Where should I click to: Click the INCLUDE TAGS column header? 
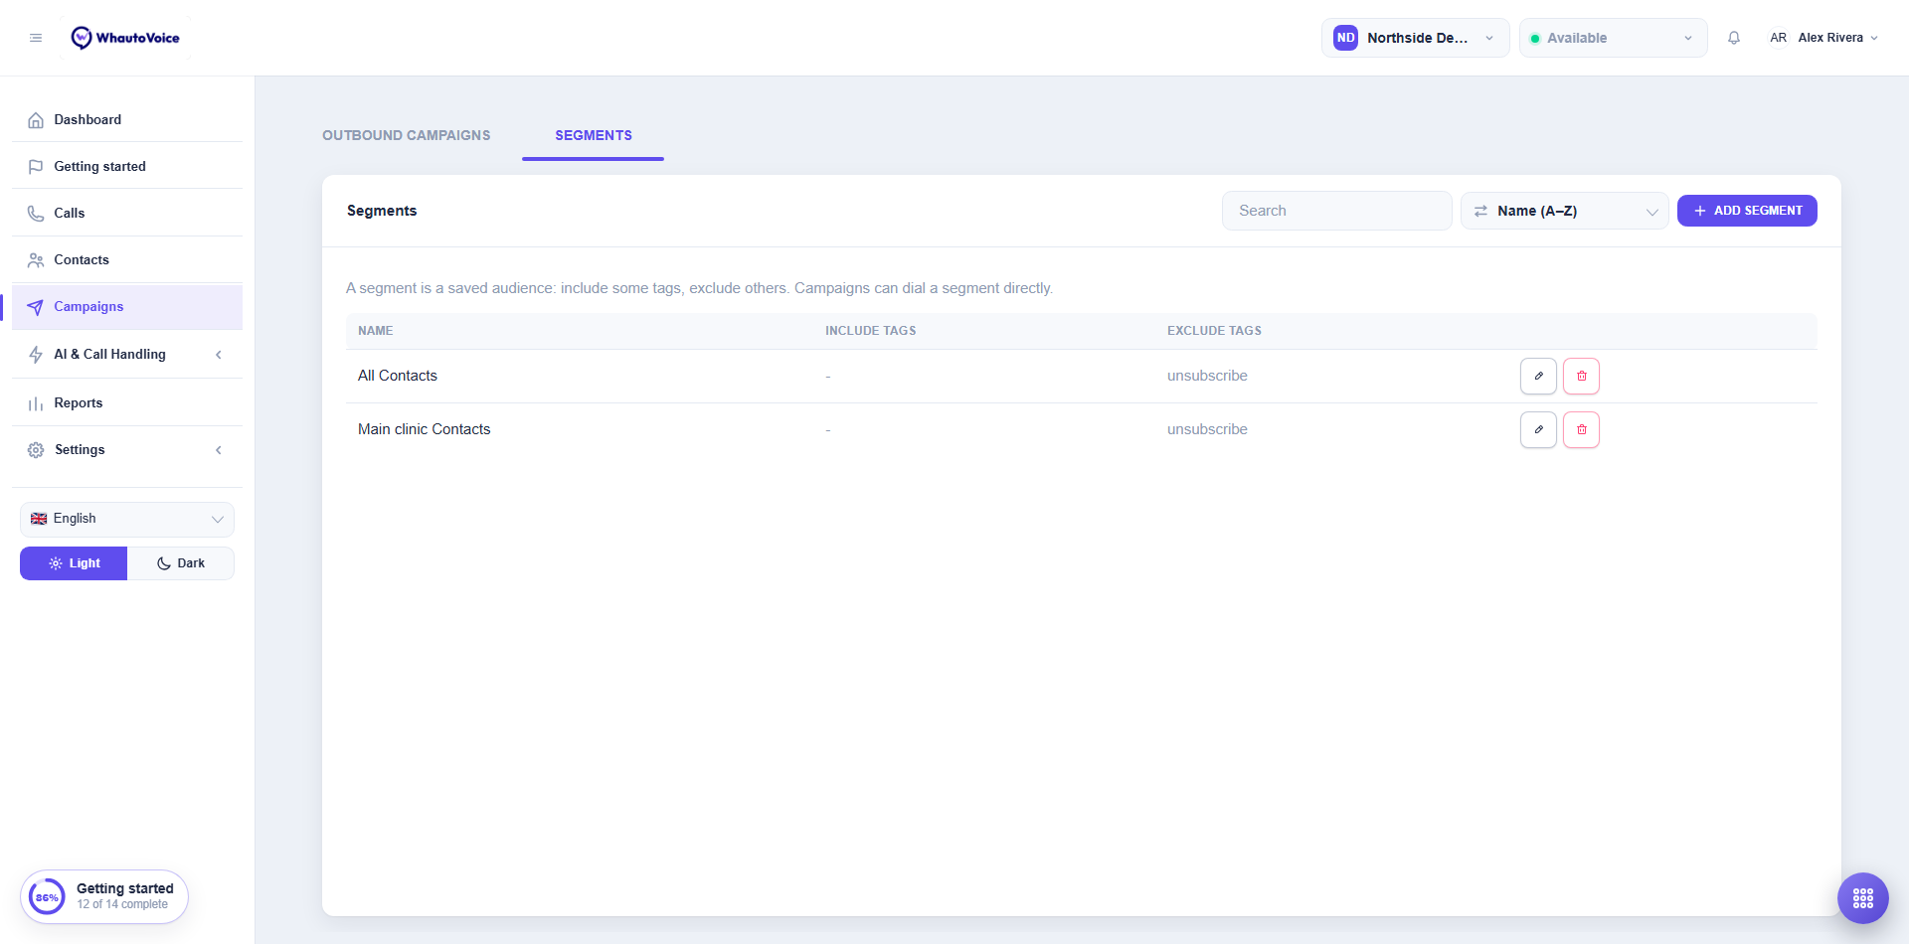point(871,331)
